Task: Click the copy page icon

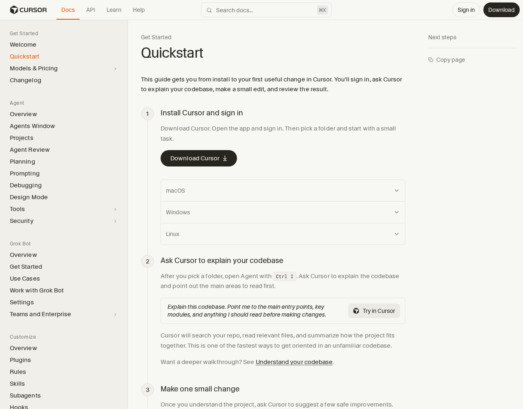Action: (431, 60)
